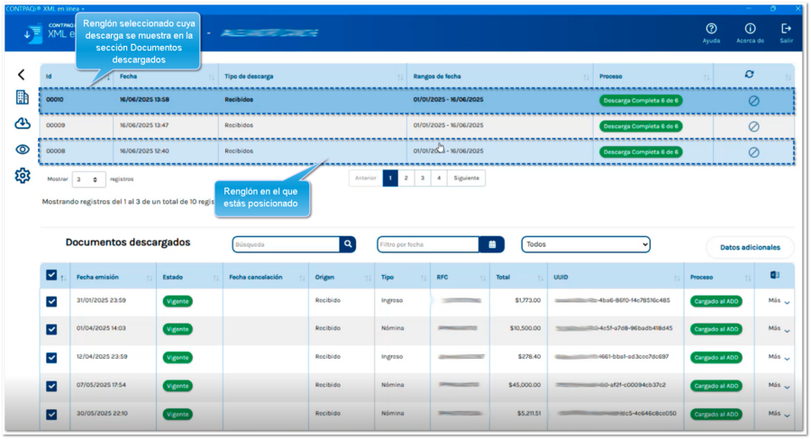The image size is (811, 439).
Task: Open the cloud download icon in sidebar
Action: 23,123
